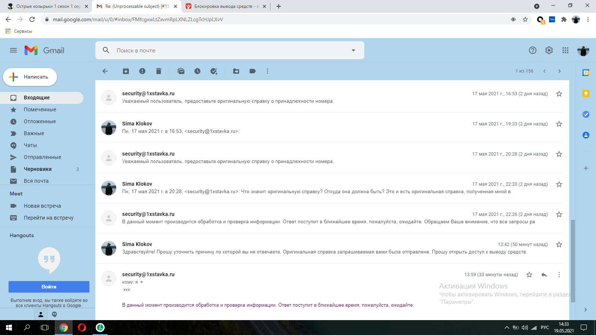The width and height of the screenshot is (596, 335).
Task: Add conversation to Tasks
Action: [x=214, y=71]
